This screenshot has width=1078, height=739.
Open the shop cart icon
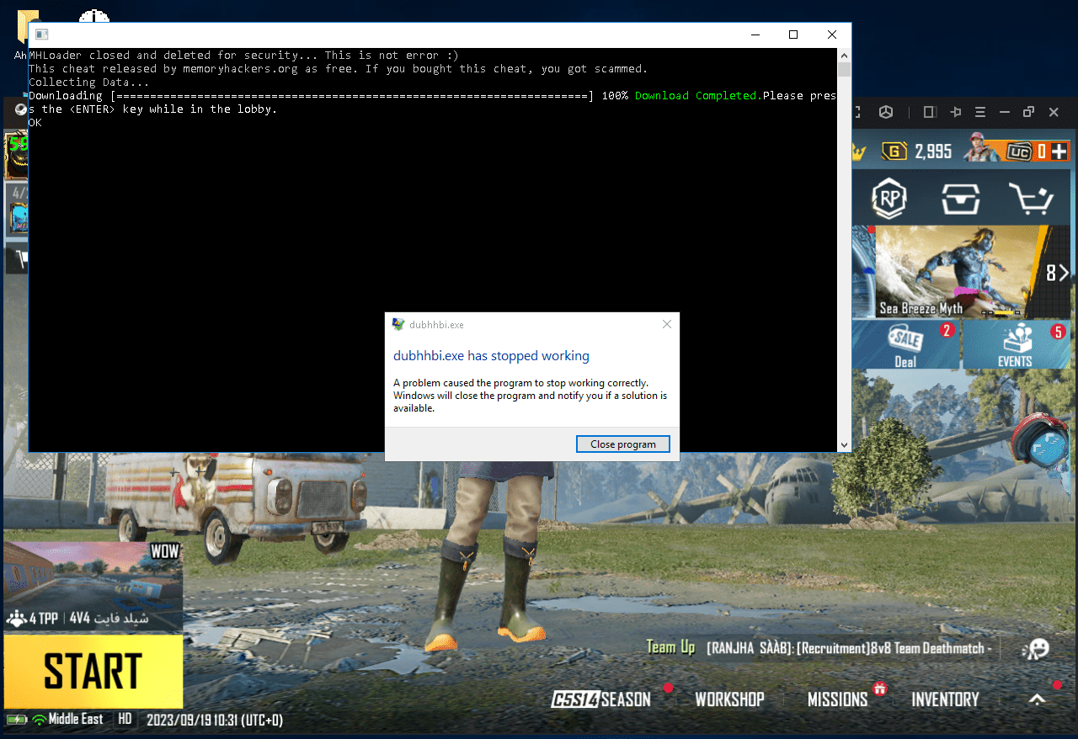click(x=1031, y=199)
